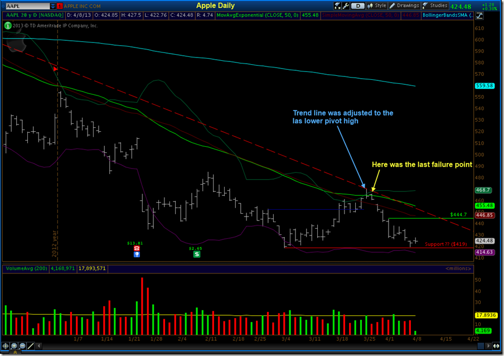Click the red phone earnings call icon
The width and height of the screenshot is (504, 356).
137,248
